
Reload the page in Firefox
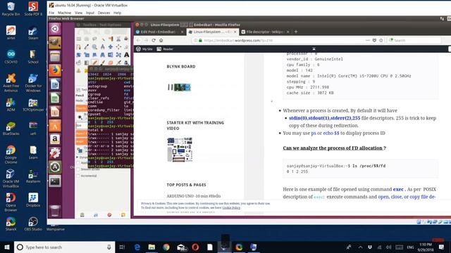(154, 41)
